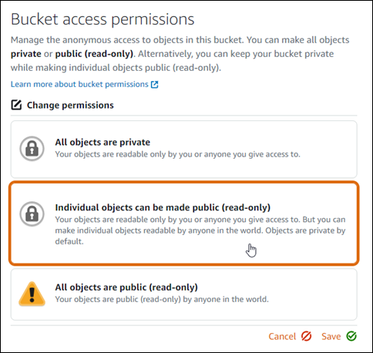Image resolution: width=373 pixels, height=353 pixels.
Task: Click the padlock icon for All objects are private
Action: pos(32,149)
